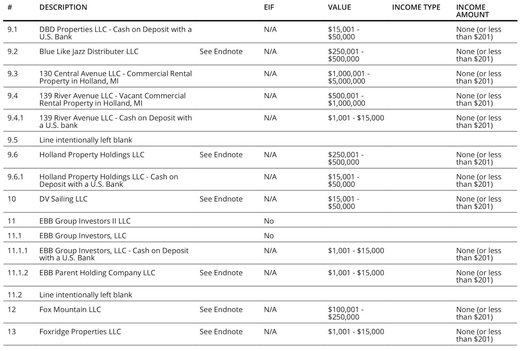Select the EBB Group Investors II LLC entry
The height and width of the screenshot is (351, 522).
pos(85,221)
